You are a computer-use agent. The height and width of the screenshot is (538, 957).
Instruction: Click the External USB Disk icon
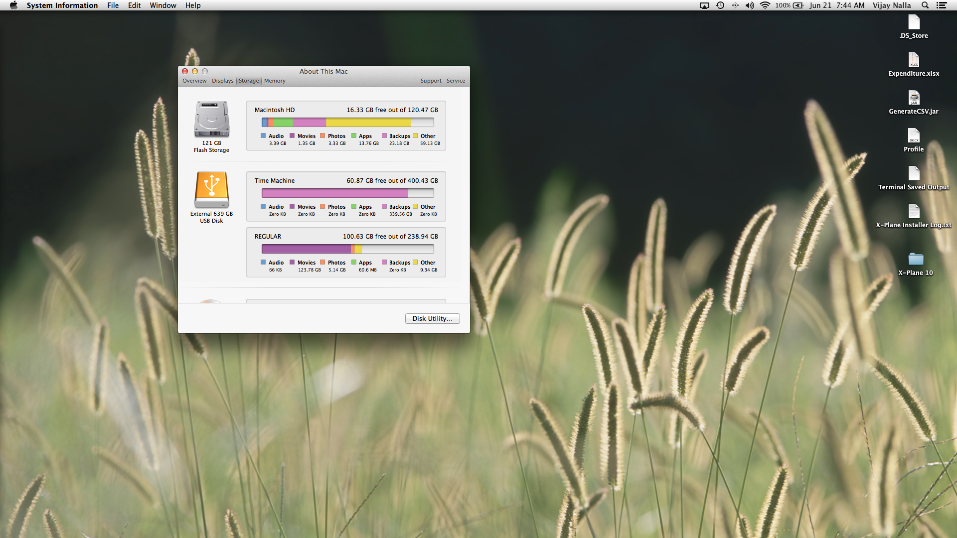coord(212,190)
